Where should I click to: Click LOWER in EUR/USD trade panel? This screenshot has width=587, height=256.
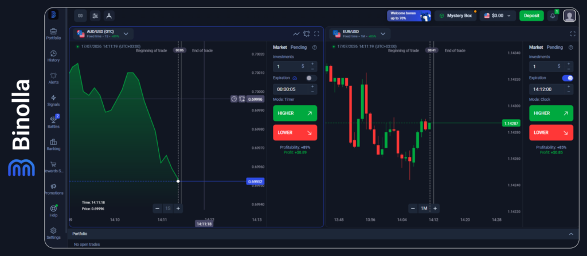[551, 132]
